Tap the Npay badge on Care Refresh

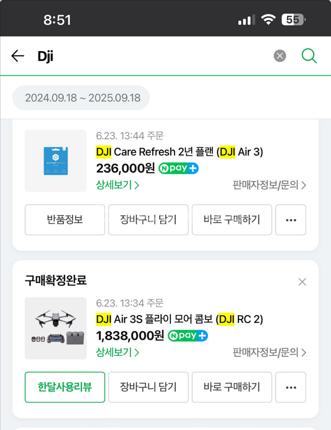tap(179, 168)
